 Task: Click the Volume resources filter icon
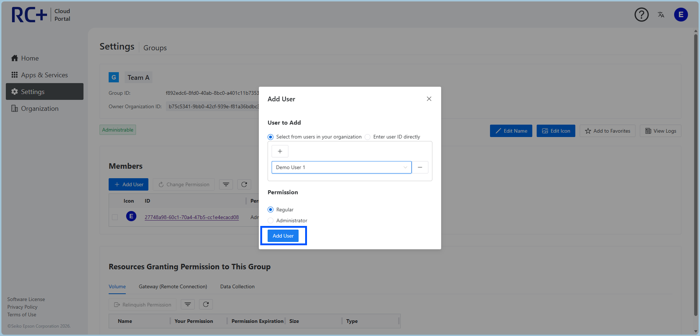coord(188,304)
